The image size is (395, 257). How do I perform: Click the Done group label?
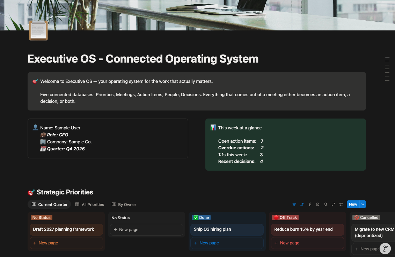coord(201,217)
